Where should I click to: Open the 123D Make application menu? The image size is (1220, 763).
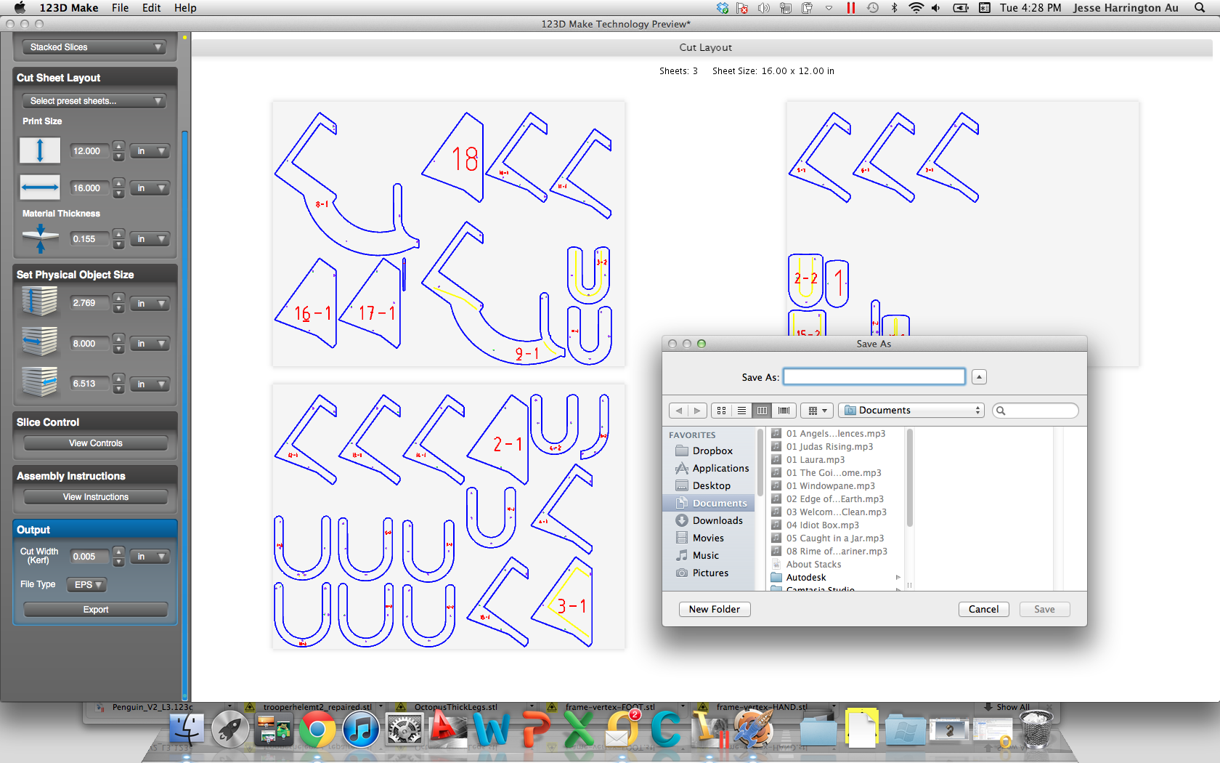(x=69, y=8)
